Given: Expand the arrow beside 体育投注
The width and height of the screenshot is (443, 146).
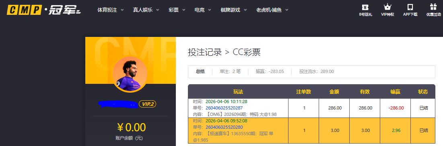Looking at the screenshot, I should pyautogui.click(x=122, y=10).
